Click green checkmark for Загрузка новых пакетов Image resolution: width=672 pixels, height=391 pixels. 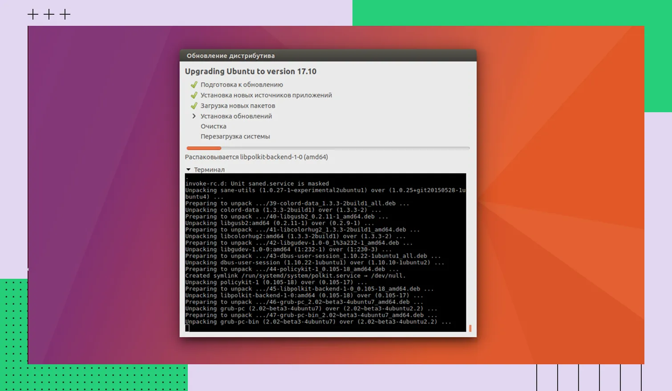coord(194,106)
